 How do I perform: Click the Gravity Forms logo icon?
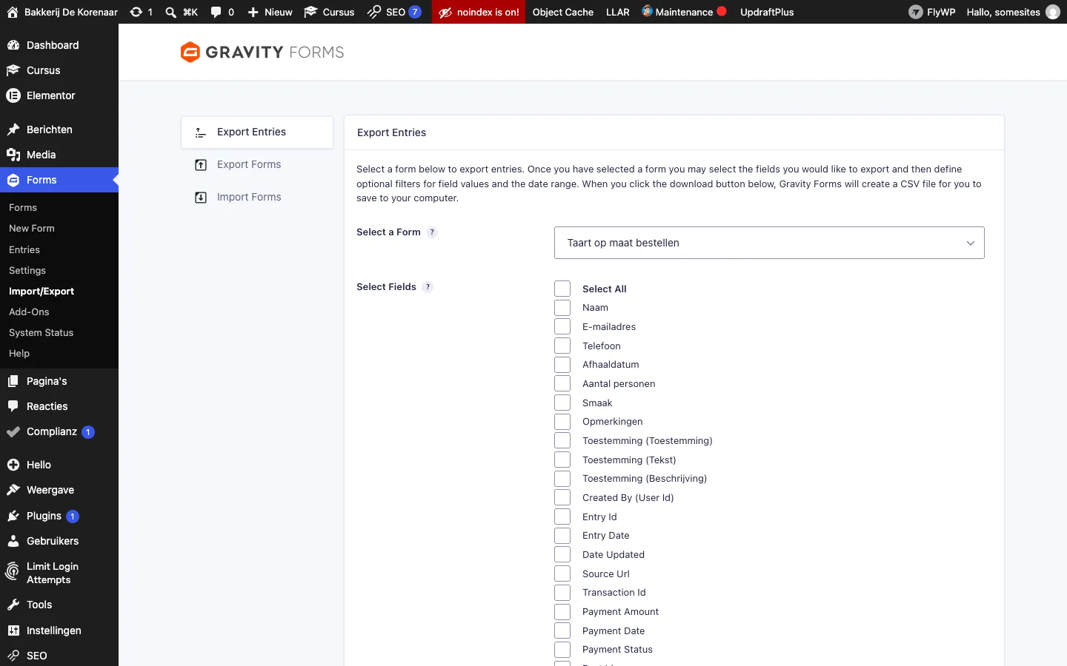click(190, 52)
